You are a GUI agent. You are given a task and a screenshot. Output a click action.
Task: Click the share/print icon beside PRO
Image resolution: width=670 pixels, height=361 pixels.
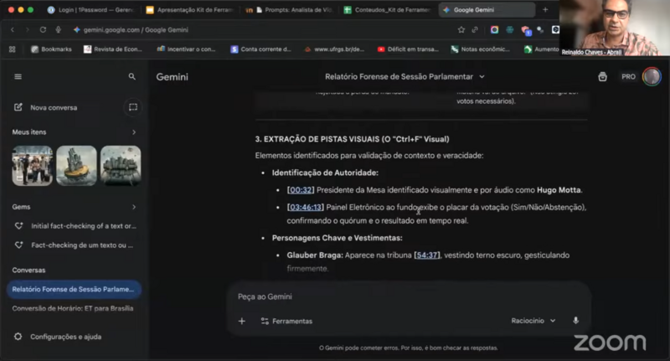point(602,77)
